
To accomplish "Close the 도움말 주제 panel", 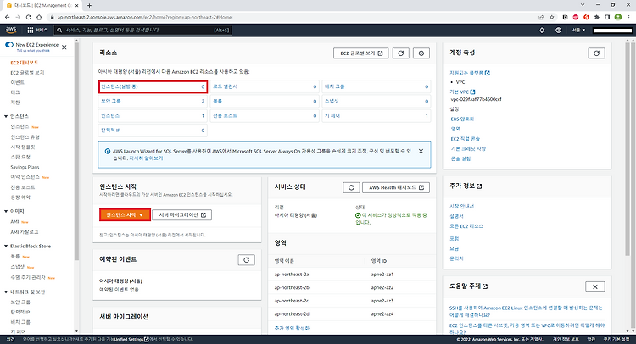I will [x=595, y=286].
